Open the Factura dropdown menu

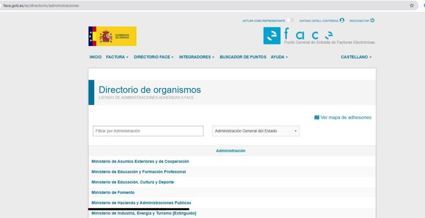(117, 57)
